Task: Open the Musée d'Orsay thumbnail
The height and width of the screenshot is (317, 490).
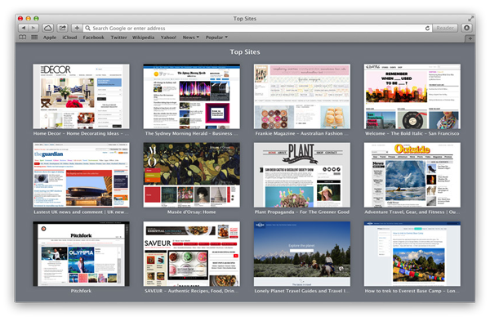Action: [192, 175]
